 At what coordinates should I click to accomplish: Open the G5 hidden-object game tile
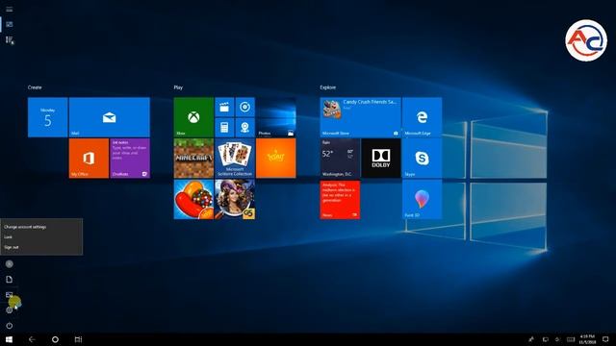[x=235, y=199]
